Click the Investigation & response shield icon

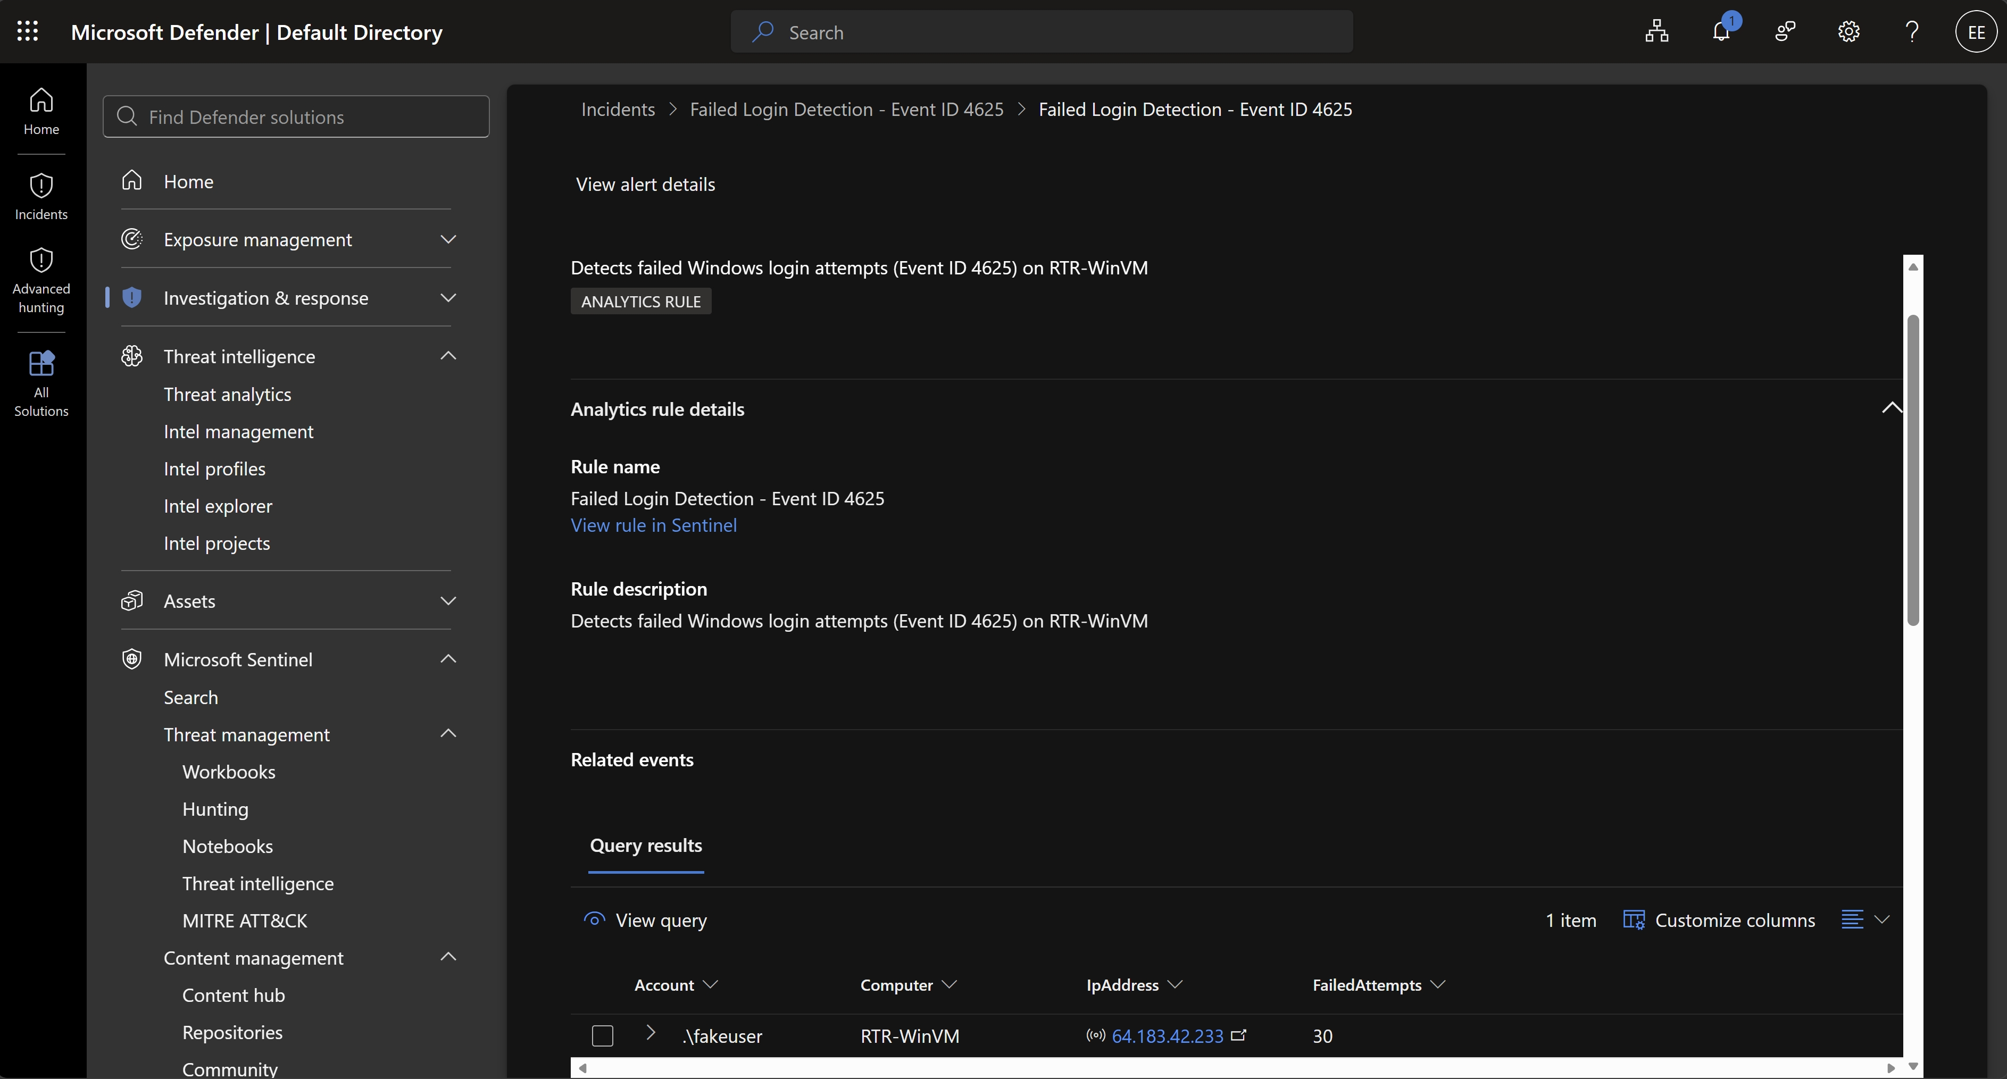click(x=132, y=298)
